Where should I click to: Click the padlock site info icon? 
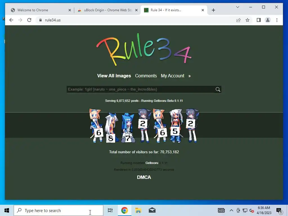pos(40,20)
